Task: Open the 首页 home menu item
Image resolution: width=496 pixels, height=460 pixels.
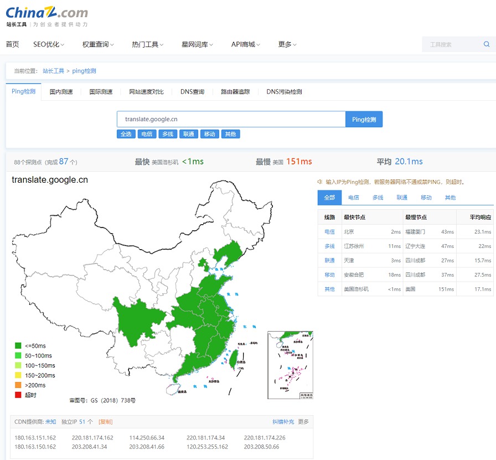Action: coord(12,44)
